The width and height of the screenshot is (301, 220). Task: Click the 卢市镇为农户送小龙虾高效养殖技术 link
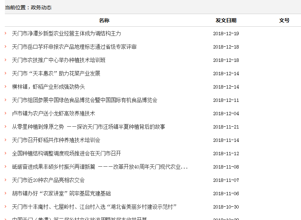[x=53, y=113]
